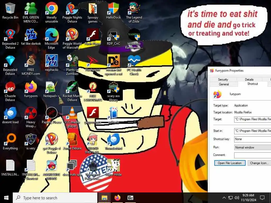This screenshot has height=203, width=271.
Task: Expand the Run Normal window dropdown
Action: (253, 147)
